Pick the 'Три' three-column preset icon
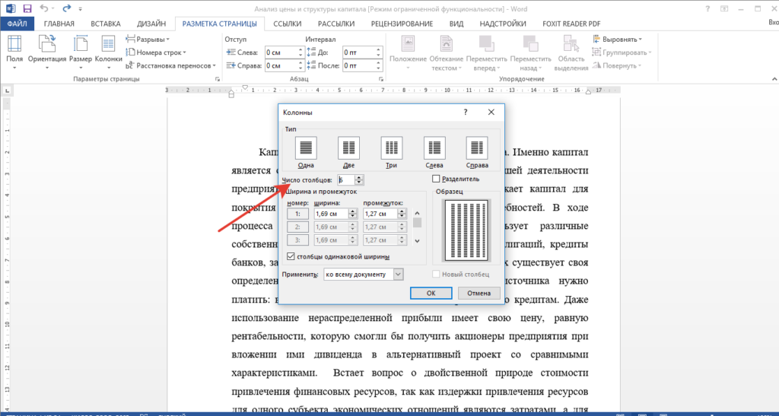Screen dimensions: 779x416 click(391, 148)
